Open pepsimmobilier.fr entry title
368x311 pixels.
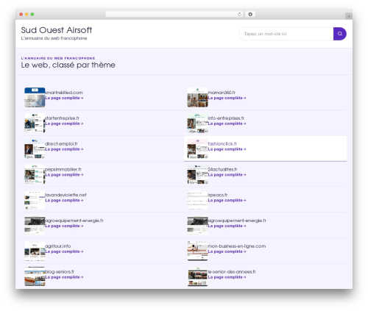coord(63,169)
